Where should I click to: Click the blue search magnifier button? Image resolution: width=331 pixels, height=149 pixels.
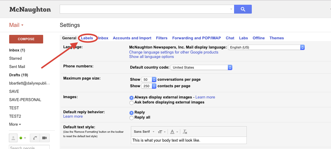point(243,9)
